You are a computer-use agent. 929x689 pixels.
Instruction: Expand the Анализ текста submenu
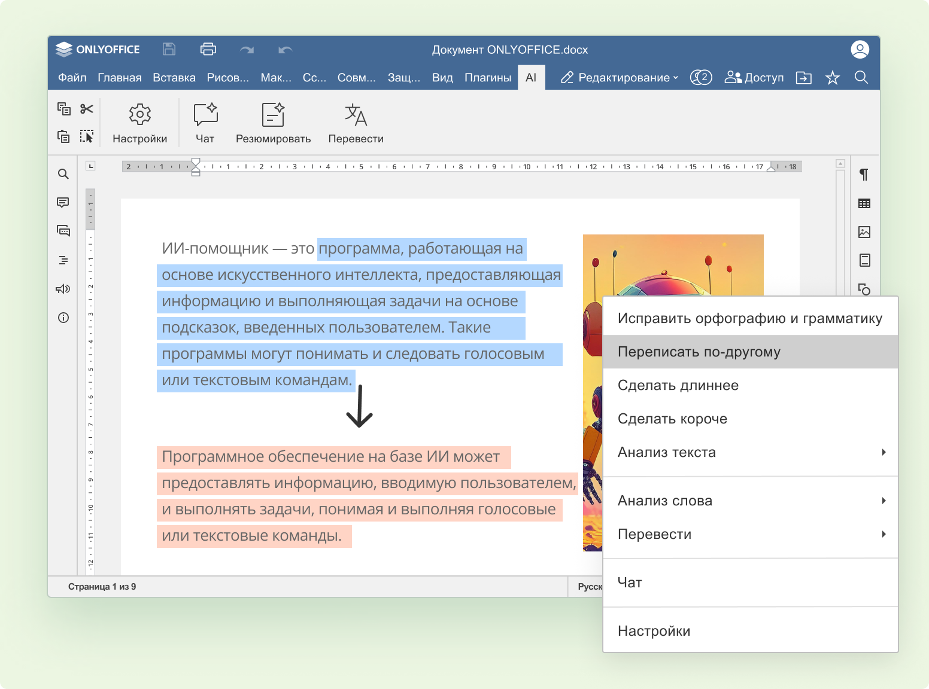pyautogui.click(x=750, y=452)
